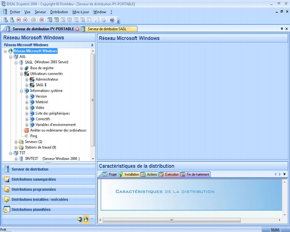
Task: Expand the SRVTEST server node
Action: (x=16, y=159)
